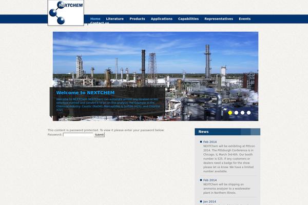Go to the Events page
Viewport: 308px width, 205px height.
[x=244, y=19]
